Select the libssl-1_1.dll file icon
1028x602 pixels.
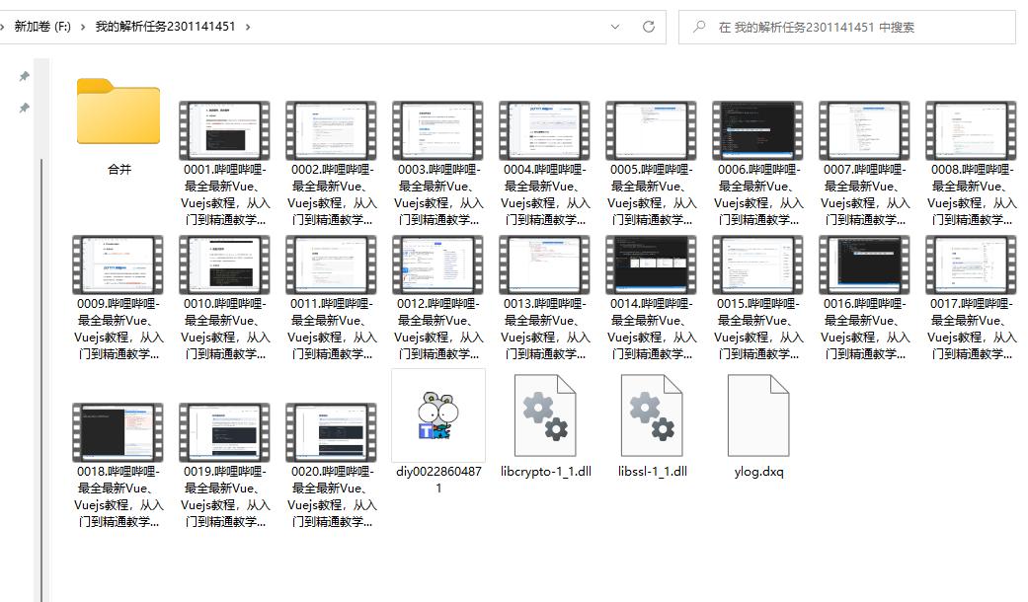pyautogui.click(x=652, y=415)
